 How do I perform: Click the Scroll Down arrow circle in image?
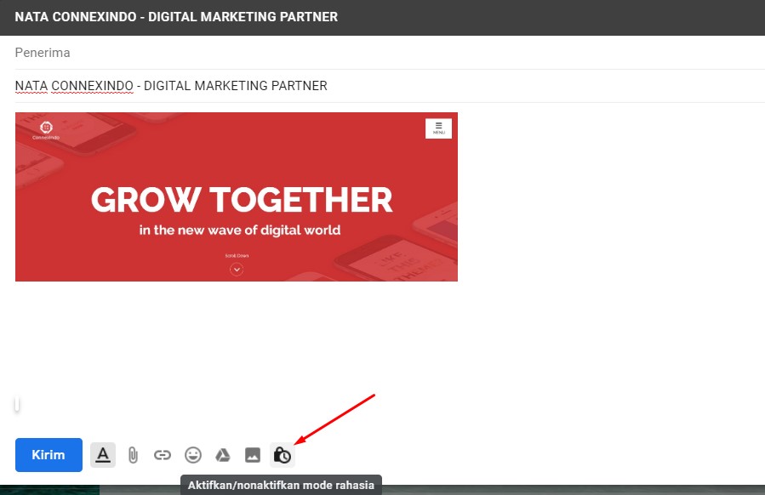tap(237, 270)
